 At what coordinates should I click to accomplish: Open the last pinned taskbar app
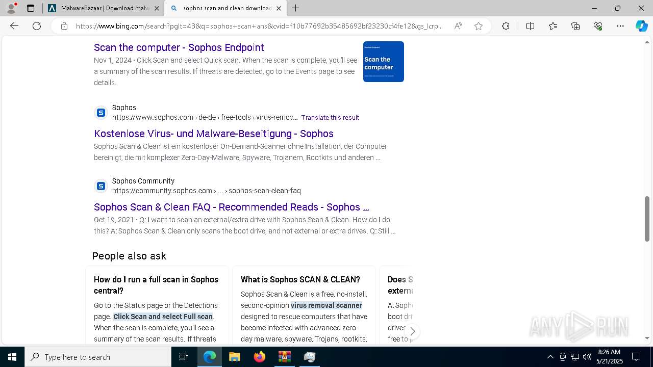tap(310, 357)
